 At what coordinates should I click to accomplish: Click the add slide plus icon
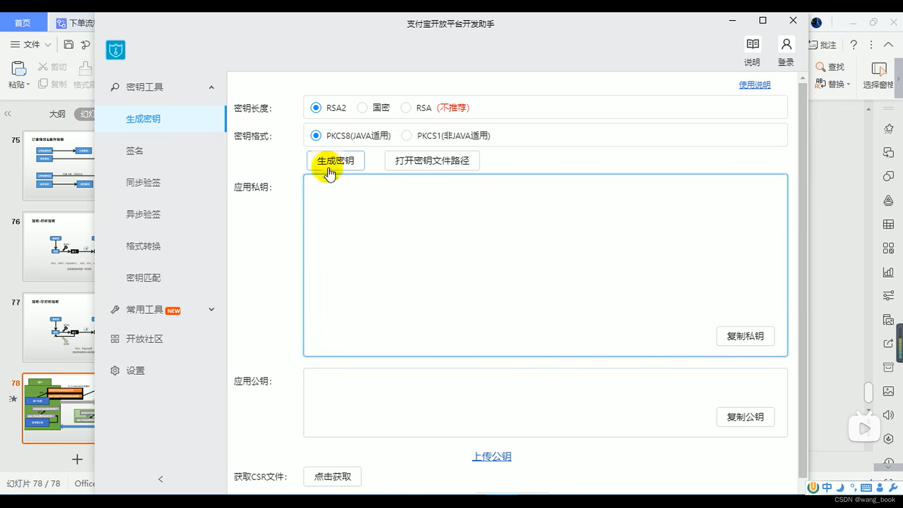click(77, 459)
